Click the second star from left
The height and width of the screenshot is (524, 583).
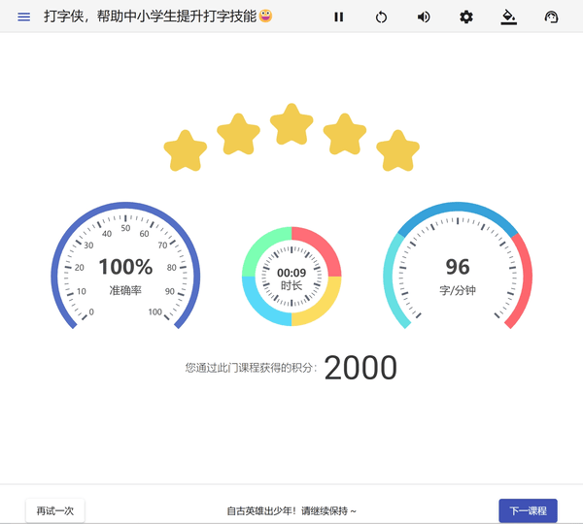tap(238, 134)
